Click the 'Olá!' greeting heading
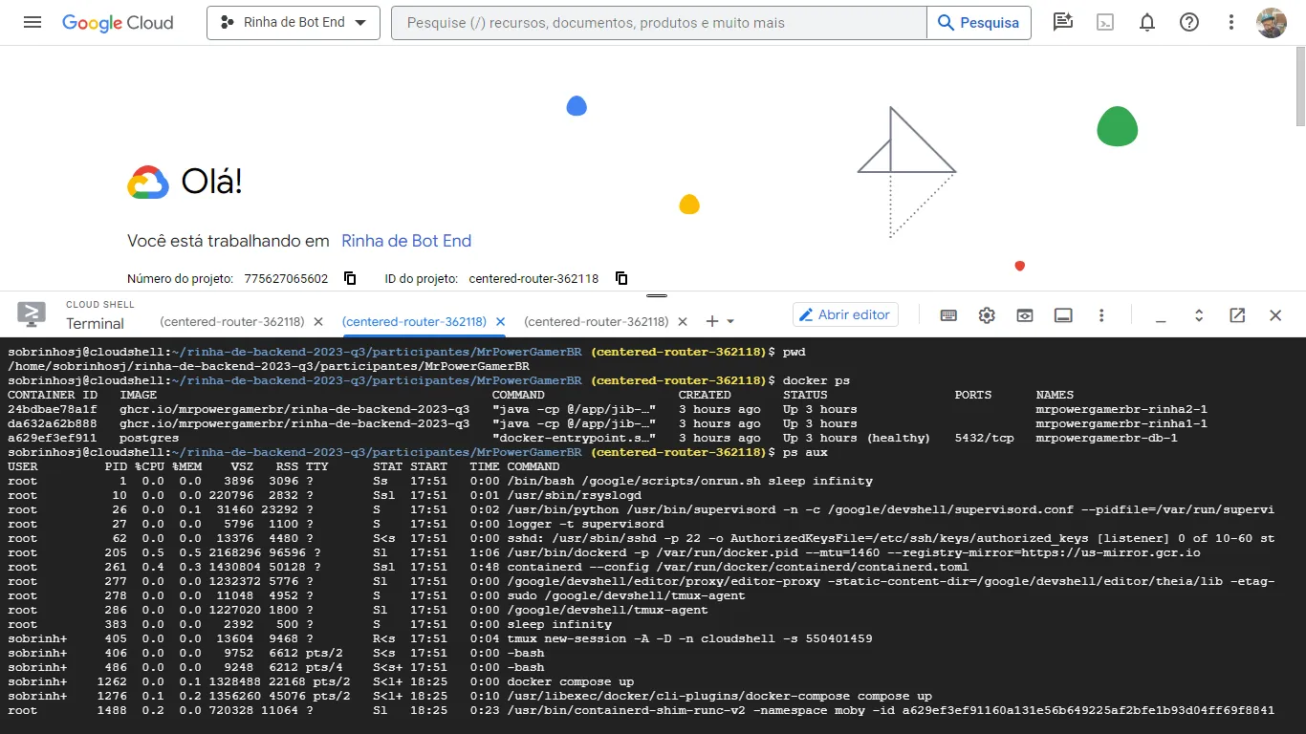 click(211, 182)
